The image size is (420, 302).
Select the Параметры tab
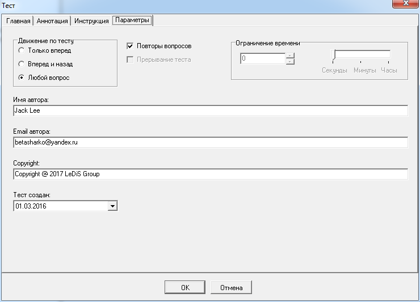coord(132,20)
